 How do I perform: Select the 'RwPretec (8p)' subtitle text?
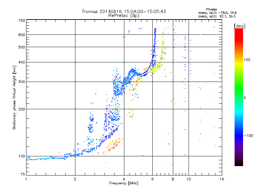124,16
